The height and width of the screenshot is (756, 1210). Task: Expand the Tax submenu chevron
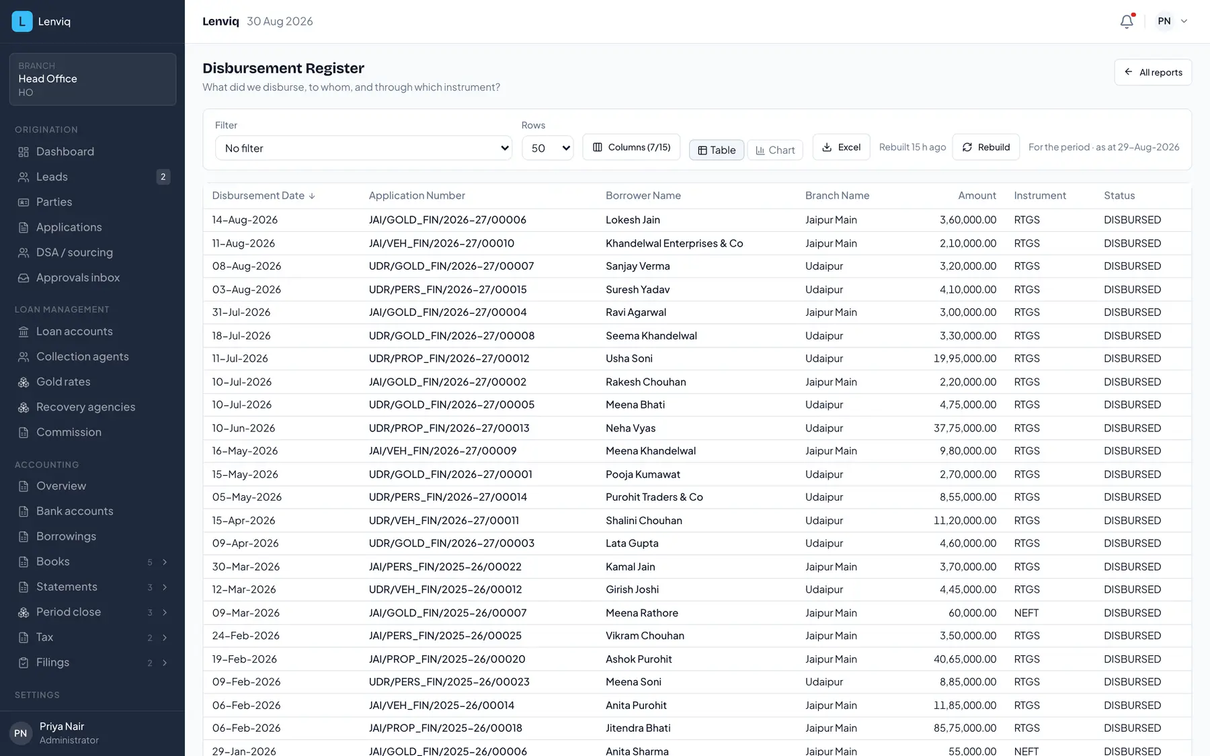[165, 638]
